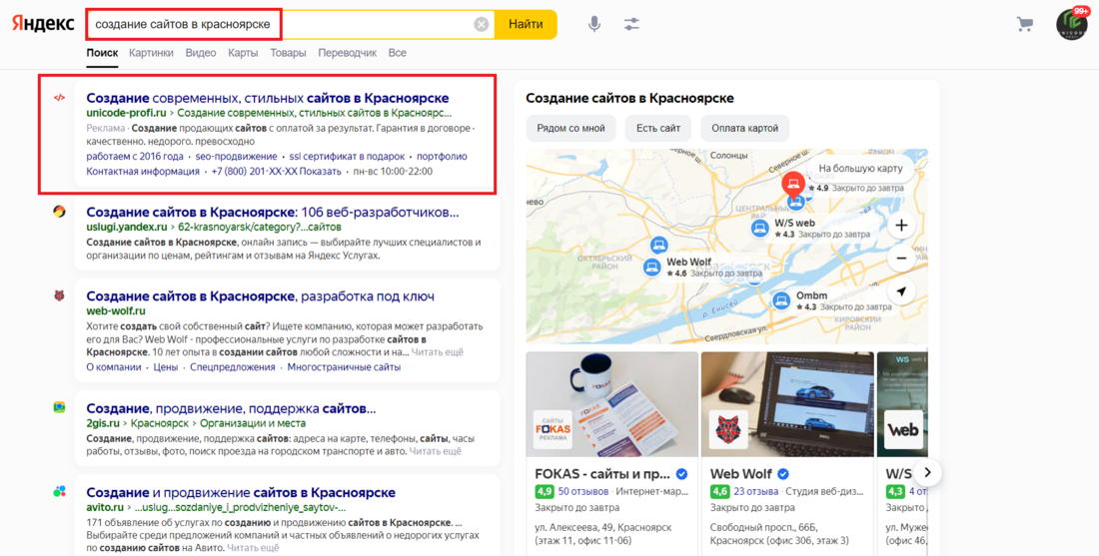Switch to Товары tab
1099x556 pixels.
[288, 53]
